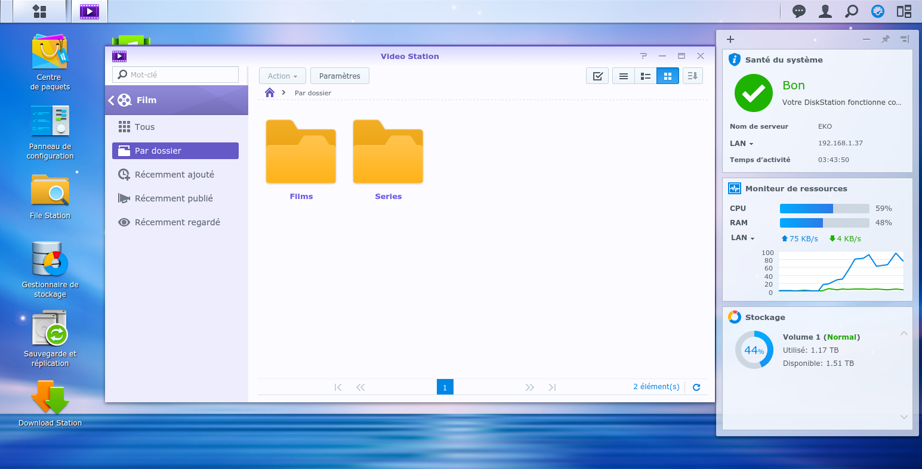Open the Download Station desktop icon
This screenshot has width=922, height=469.
50,398
